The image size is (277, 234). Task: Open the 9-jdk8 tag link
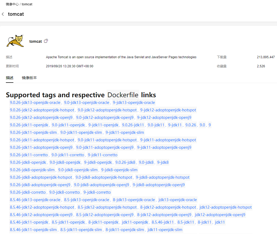[163, 162]
